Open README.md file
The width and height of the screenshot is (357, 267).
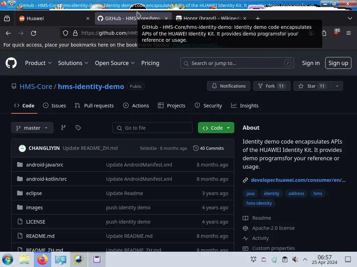(40, 236)
